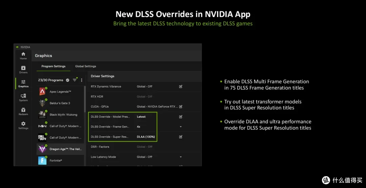Select Apex Legends in program list
The height and width of the screenshot is (188, 366).
(60, 92)
